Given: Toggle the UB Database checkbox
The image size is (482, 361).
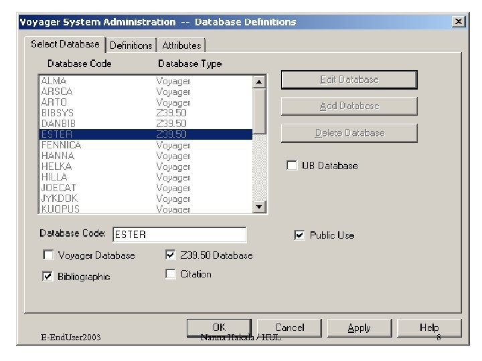Looking at the screenshot, I should pos(292,165).
